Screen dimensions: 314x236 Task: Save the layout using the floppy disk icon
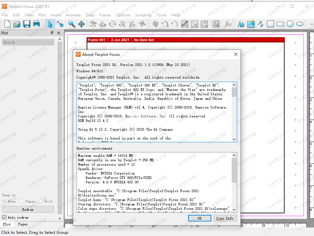pos(26,24)
